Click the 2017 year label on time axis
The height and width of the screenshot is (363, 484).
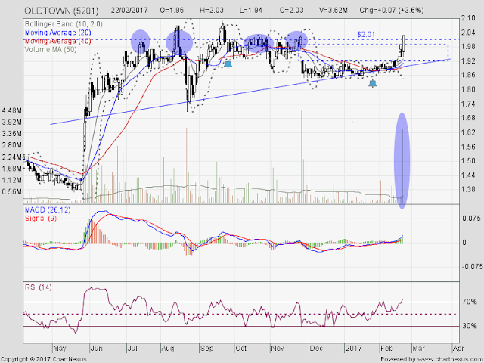[x=354, y=349]
